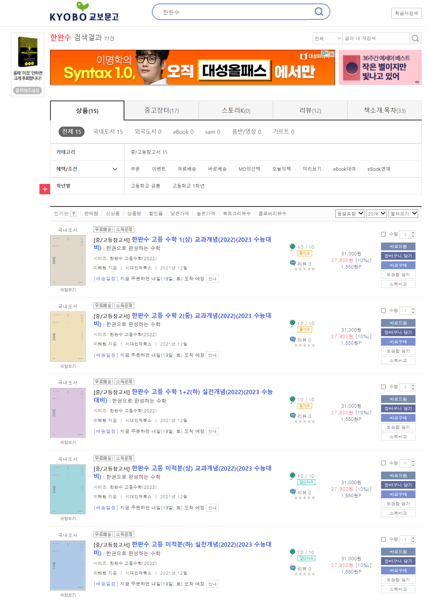Select the checkbox for 수학 1(상) book
Viewport: 428px width, 601px height.
(x=383, y=234)
